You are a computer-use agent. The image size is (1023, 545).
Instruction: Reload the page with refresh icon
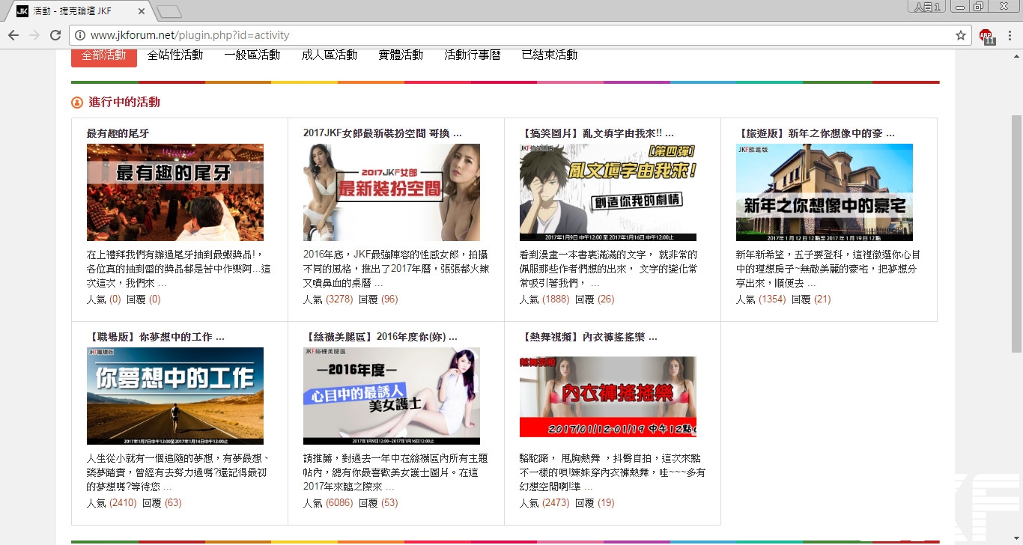[55, 35]
